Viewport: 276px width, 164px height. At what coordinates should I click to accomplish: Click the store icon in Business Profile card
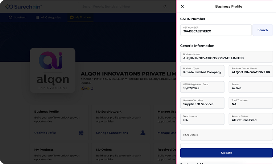coord(81,133)
